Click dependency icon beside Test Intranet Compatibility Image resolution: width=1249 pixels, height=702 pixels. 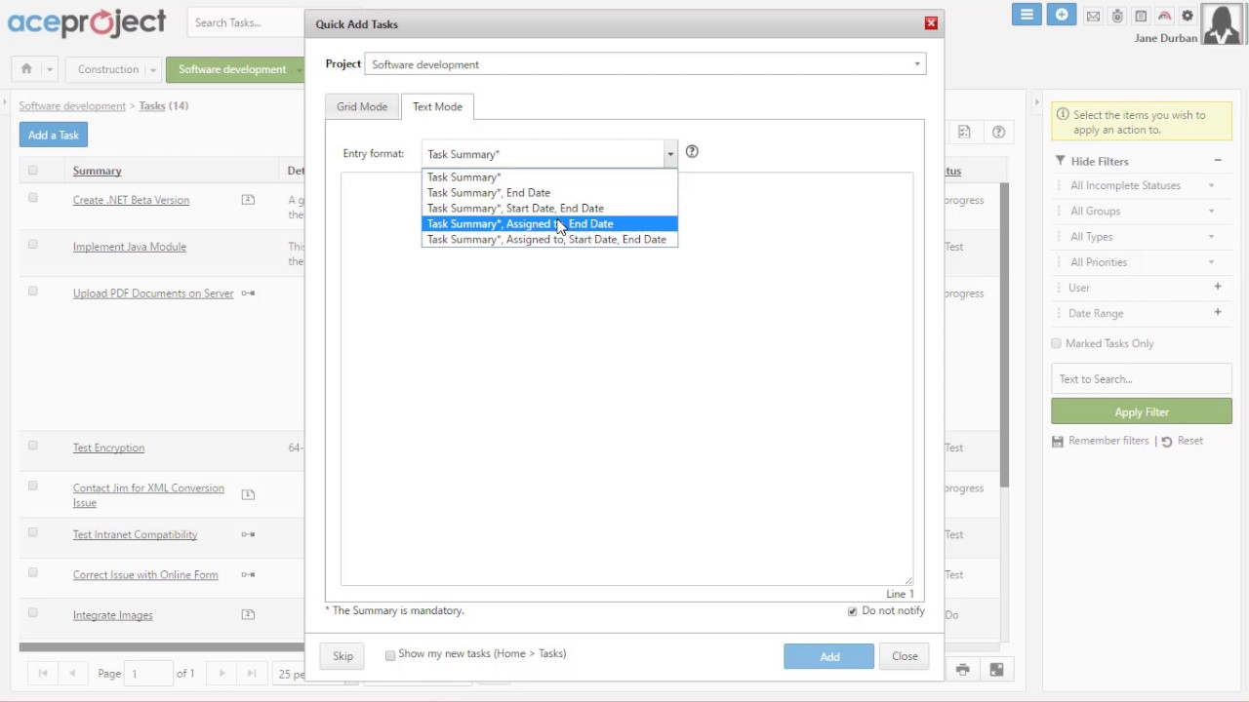[248, 534]
